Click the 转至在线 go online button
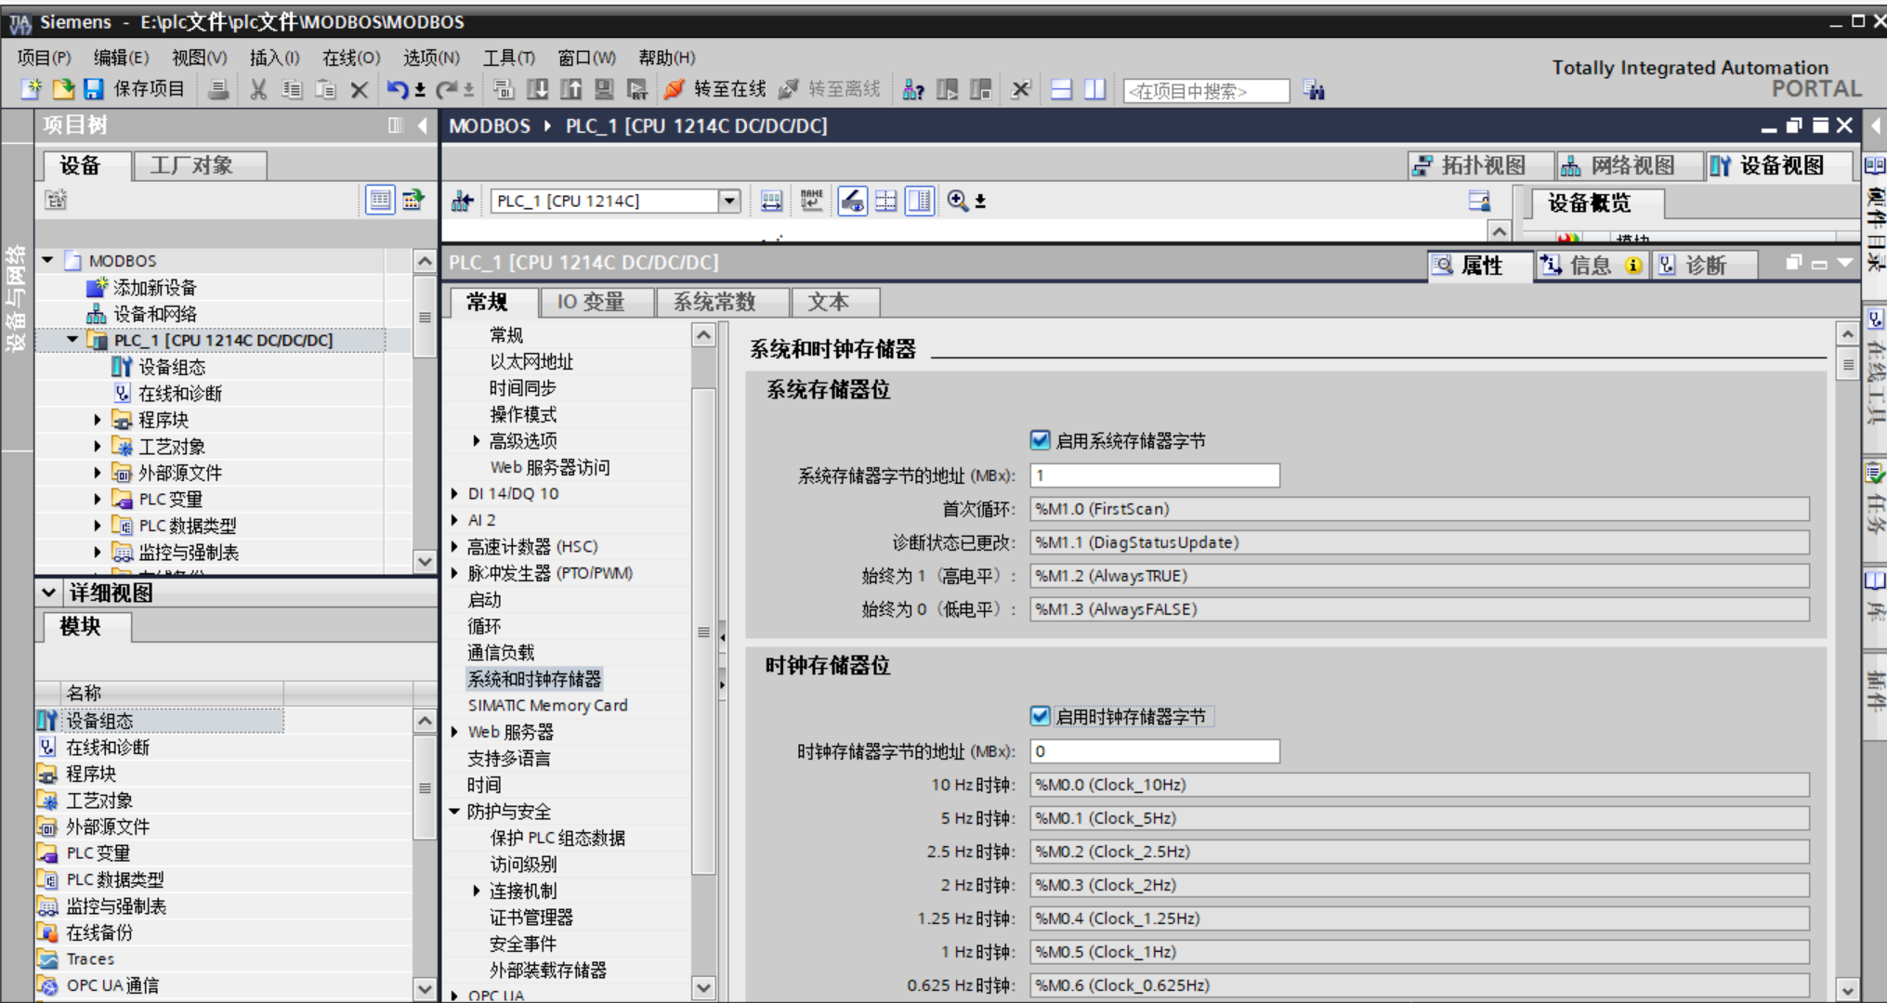The height and width of the screenshot is (1003, 1887). point(715,89)
